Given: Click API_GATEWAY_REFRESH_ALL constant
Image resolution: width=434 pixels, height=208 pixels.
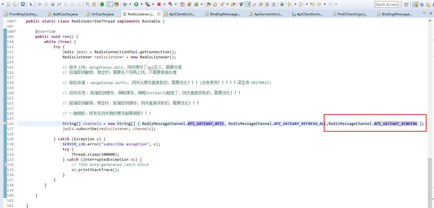Looking at the screenshot, I should coord(300,123).
